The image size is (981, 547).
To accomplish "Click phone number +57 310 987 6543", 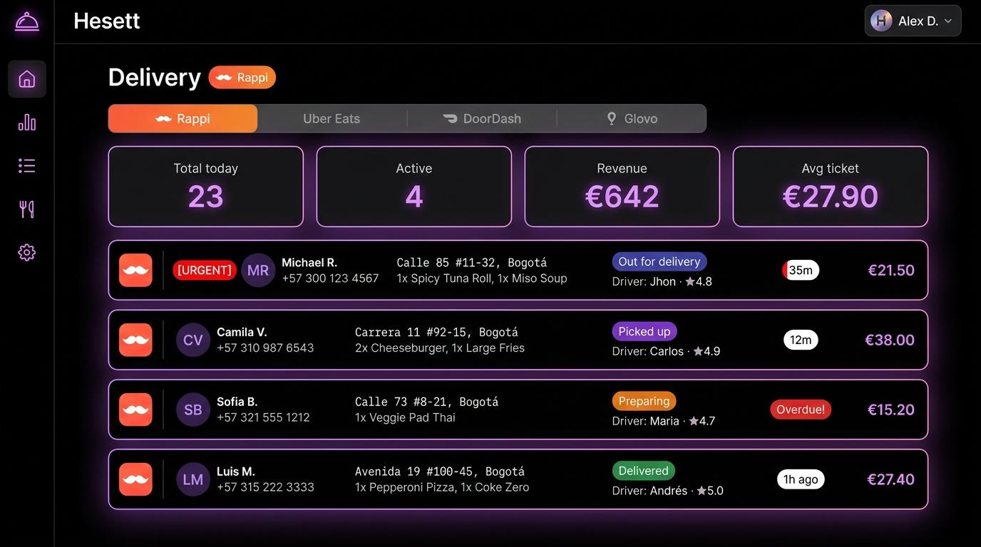I will pyautogui.click(x=265, y=348).
